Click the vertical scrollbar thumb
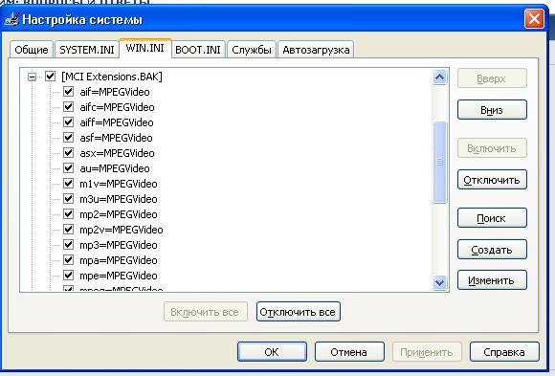555x376 pixels. point(439,162)
